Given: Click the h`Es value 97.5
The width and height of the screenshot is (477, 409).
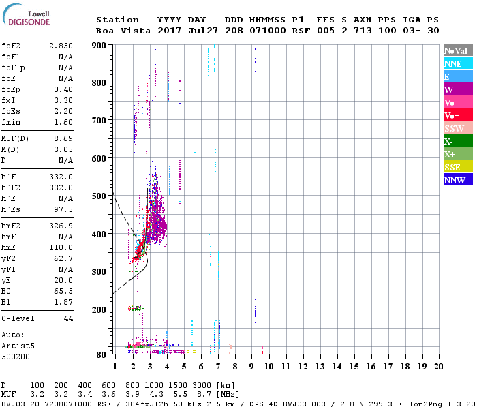Looking at the screenshot, I should [63, 210].
